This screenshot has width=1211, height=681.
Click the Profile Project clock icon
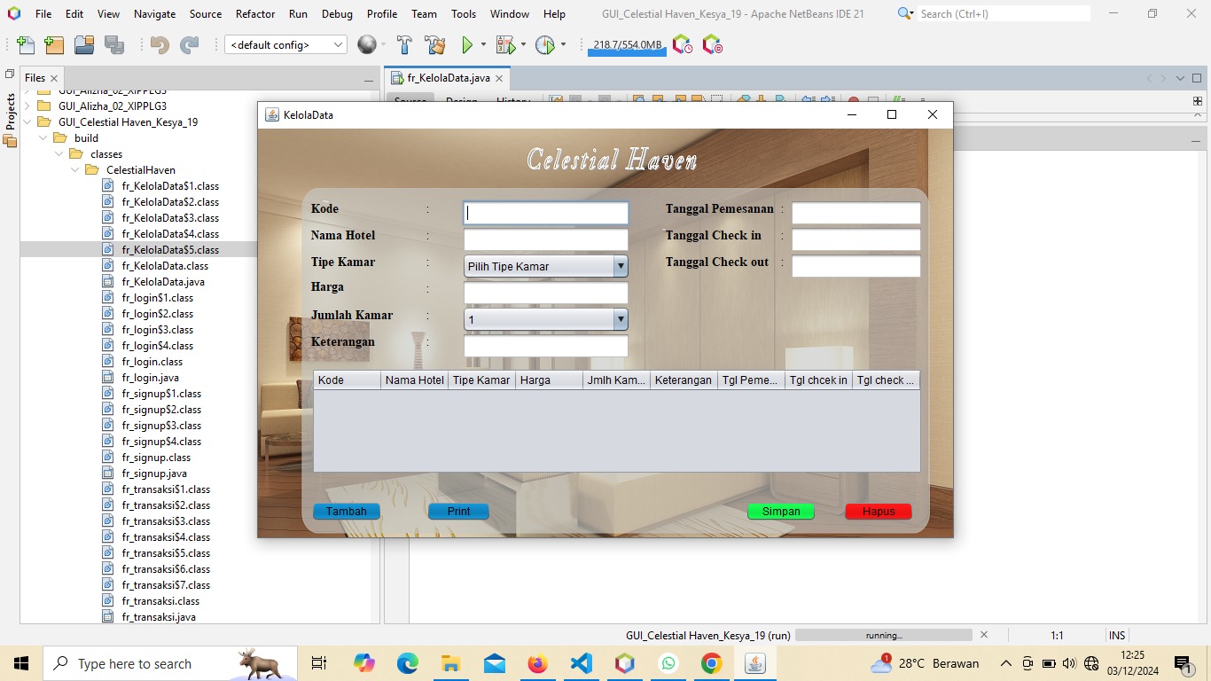(545, 45)
